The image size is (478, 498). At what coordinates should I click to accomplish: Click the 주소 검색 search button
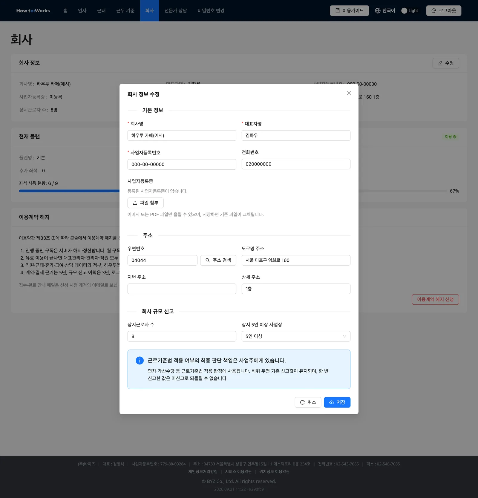[x=218, y=260]
